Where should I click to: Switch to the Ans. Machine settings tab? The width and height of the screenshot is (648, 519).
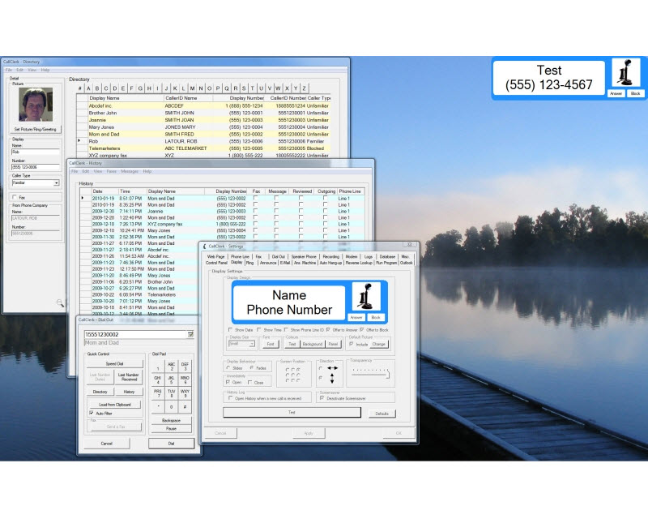click(x=306, y=263)
